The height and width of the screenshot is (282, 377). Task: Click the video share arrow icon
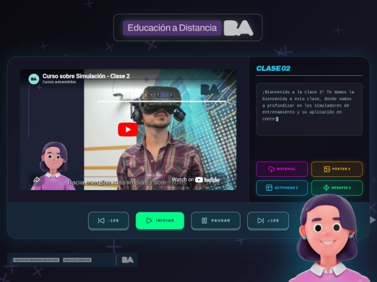pyautogui.click(x=36, y=180)
